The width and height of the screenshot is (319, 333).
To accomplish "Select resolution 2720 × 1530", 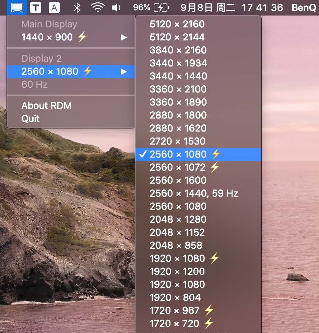I will pyautogui.click(x=198, y=141).
